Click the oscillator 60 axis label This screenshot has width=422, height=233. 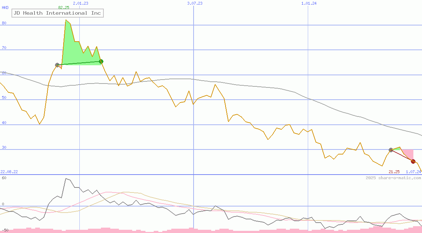point(4,178)
